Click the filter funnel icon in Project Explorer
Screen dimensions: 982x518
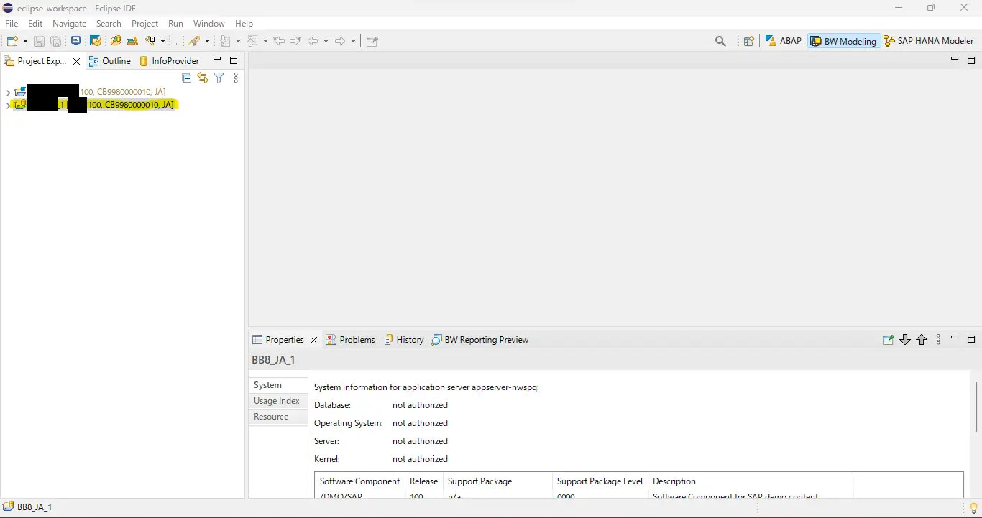pos(219,78)
